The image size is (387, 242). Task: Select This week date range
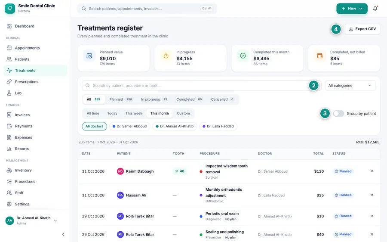click(134, 113)
